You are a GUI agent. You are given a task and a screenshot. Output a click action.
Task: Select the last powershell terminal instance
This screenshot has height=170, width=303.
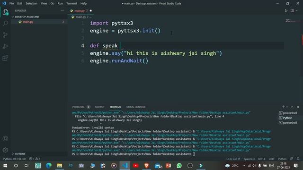(x=288, y=123)
